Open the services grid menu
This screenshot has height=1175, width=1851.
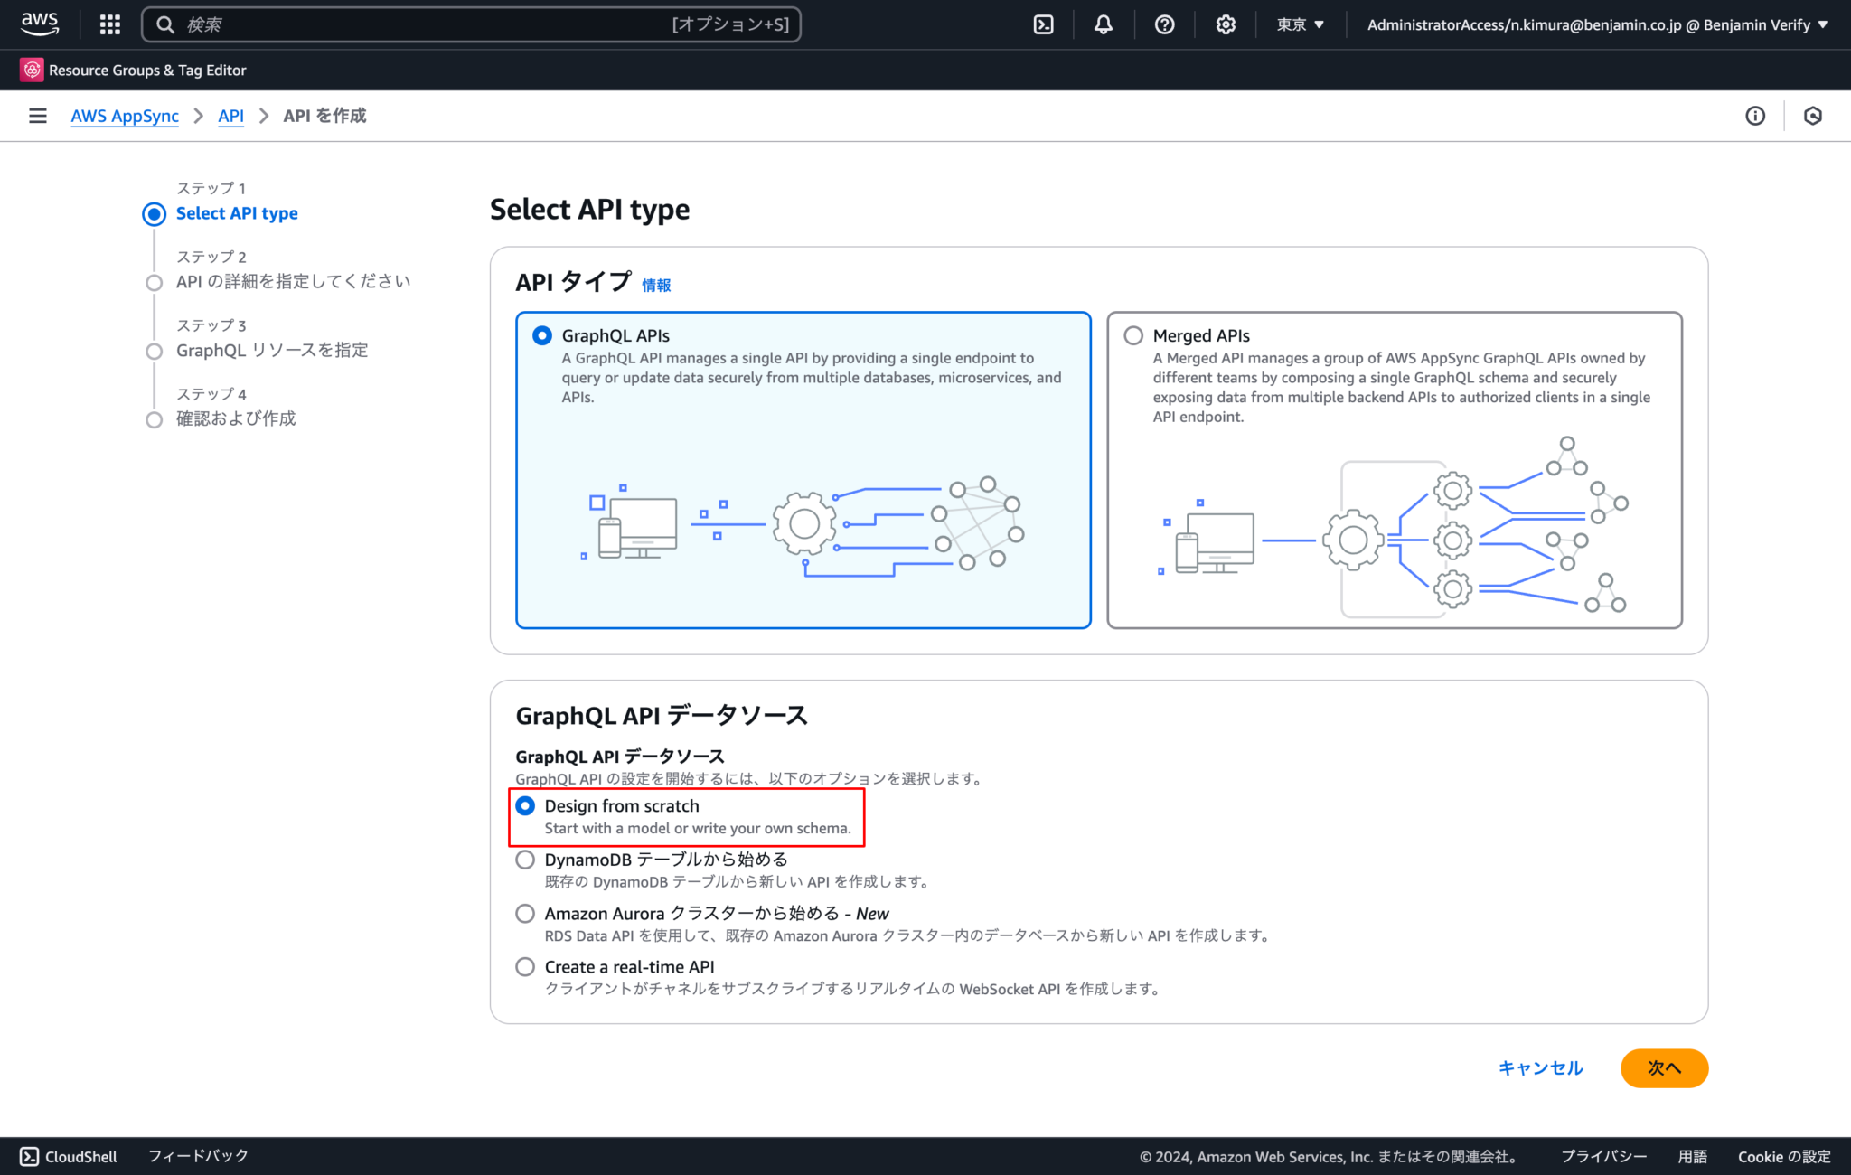(109, 23)
